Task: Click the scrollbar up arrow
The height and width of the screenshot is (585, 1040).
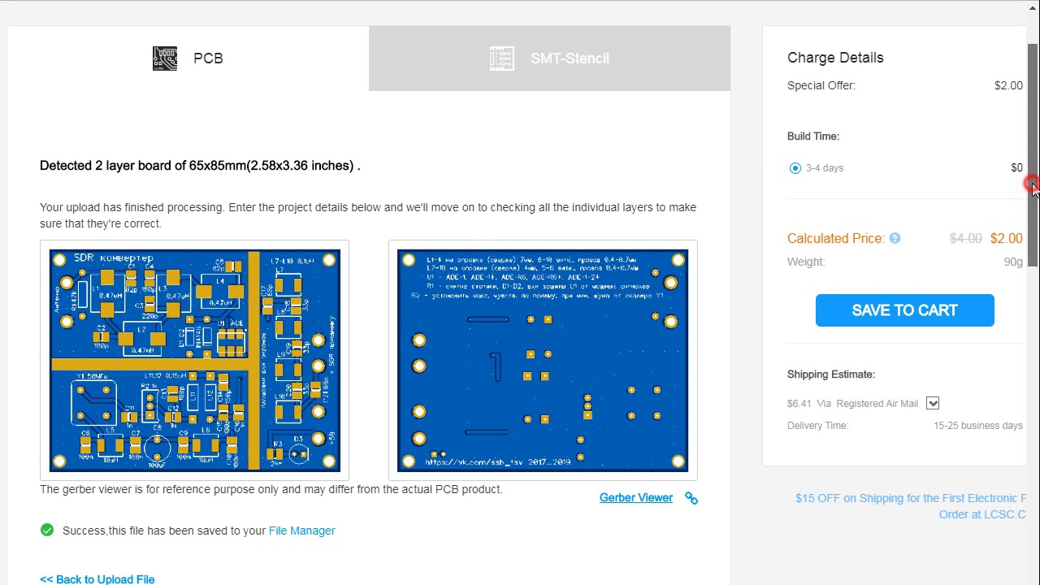Action: 1033,7
